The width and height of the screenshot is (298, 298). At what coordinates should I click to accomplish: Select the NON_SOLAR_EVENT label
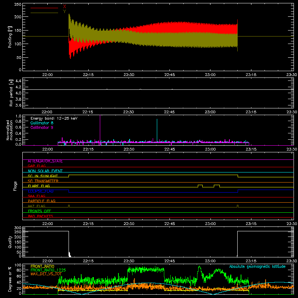[x=45, y=171]
